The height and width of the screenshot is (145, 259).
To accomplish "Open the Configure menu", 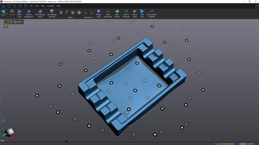I will coord(50,6).
